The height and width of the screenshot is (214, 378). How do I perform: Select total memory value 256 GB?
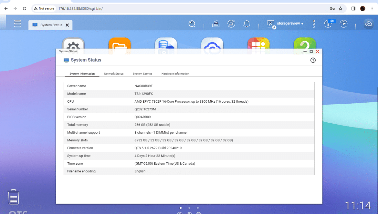152,125
